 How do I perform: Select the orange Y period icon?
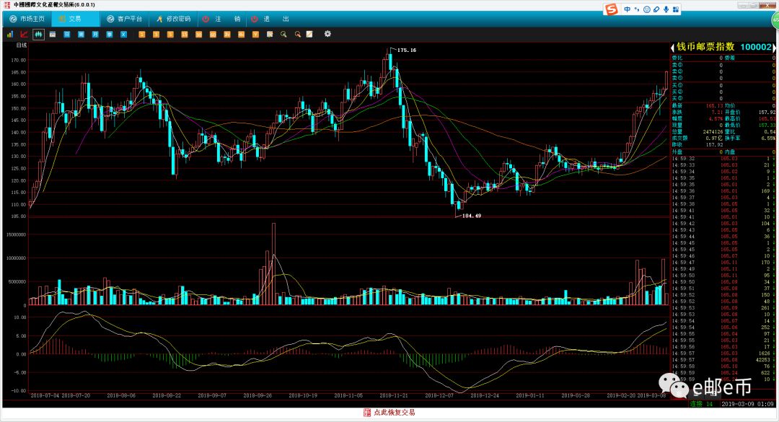pos(255,35)
